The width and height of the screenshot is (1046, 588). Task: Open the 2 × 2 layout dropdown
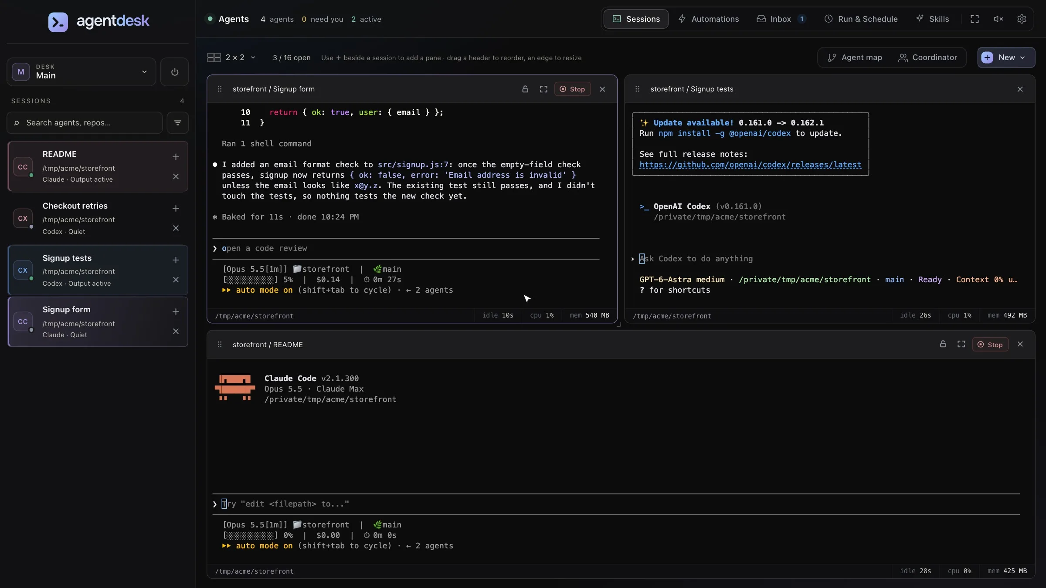click(x=231, y=57)
